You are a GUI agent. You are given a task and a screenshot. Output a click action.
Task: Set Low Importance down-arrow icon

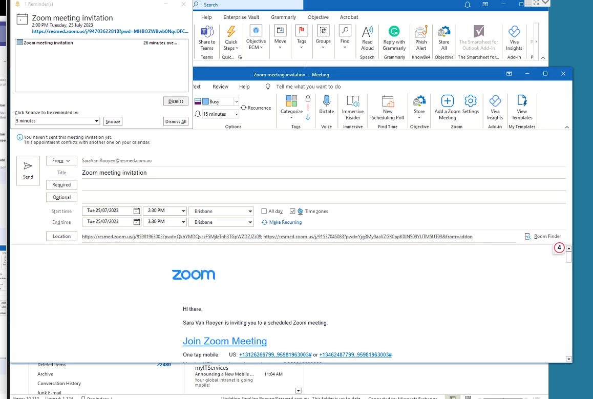[308, 117]
